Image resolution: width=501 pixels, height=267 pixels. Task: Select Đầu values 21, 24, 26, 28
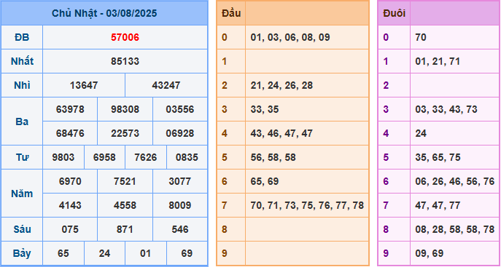281,85
